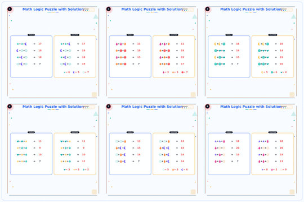Image resolution: width=304 pixels, height=202 pixels.
Task: Open the blue puzzle panel in card 4
Action: click(x=31, y=154)
